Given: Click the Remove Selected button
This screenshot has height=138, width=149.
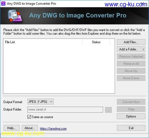Looking at the screenshot, I should 131,56.
